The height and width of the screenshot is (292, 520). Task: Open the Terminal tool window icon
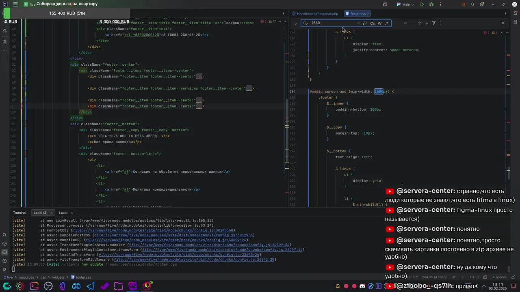tap(4, 252)
